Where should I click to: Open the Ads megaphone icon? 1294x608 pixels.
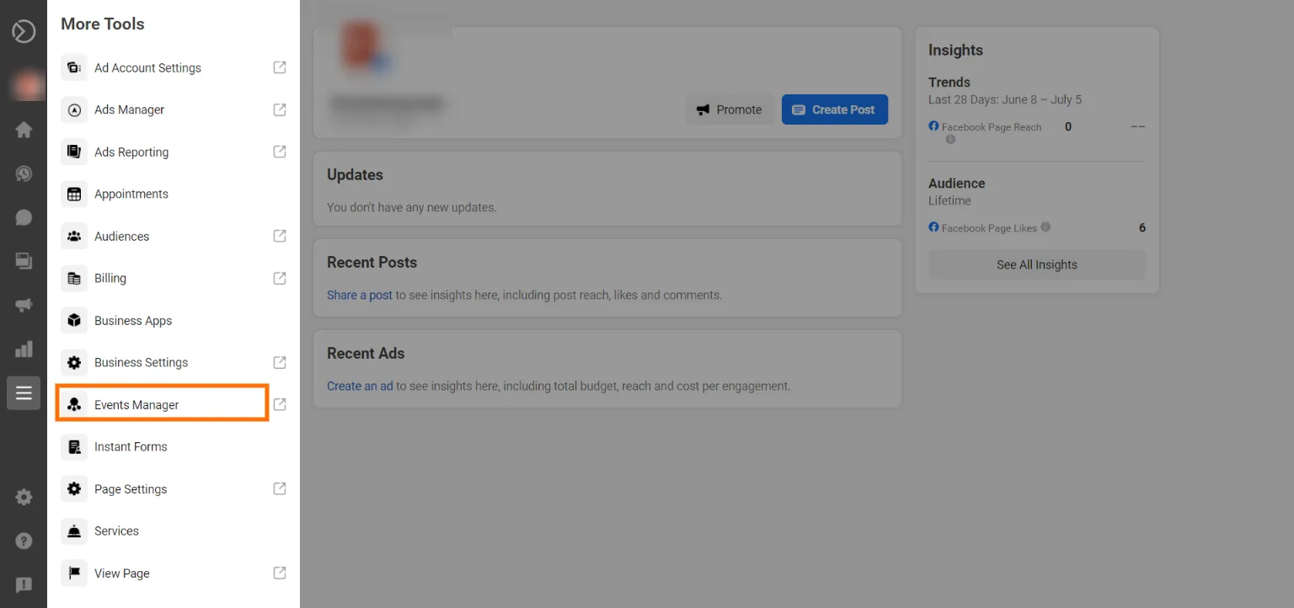pos(23,304)
